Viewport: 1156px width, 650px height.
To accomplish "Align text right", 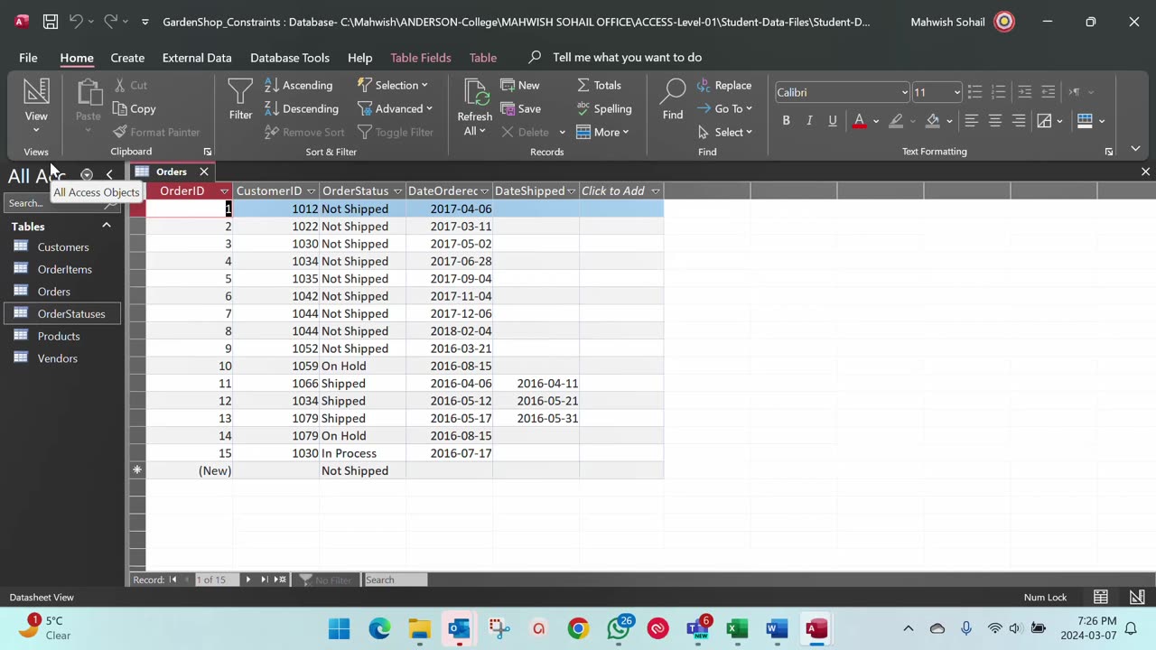I will point(1019,120).
